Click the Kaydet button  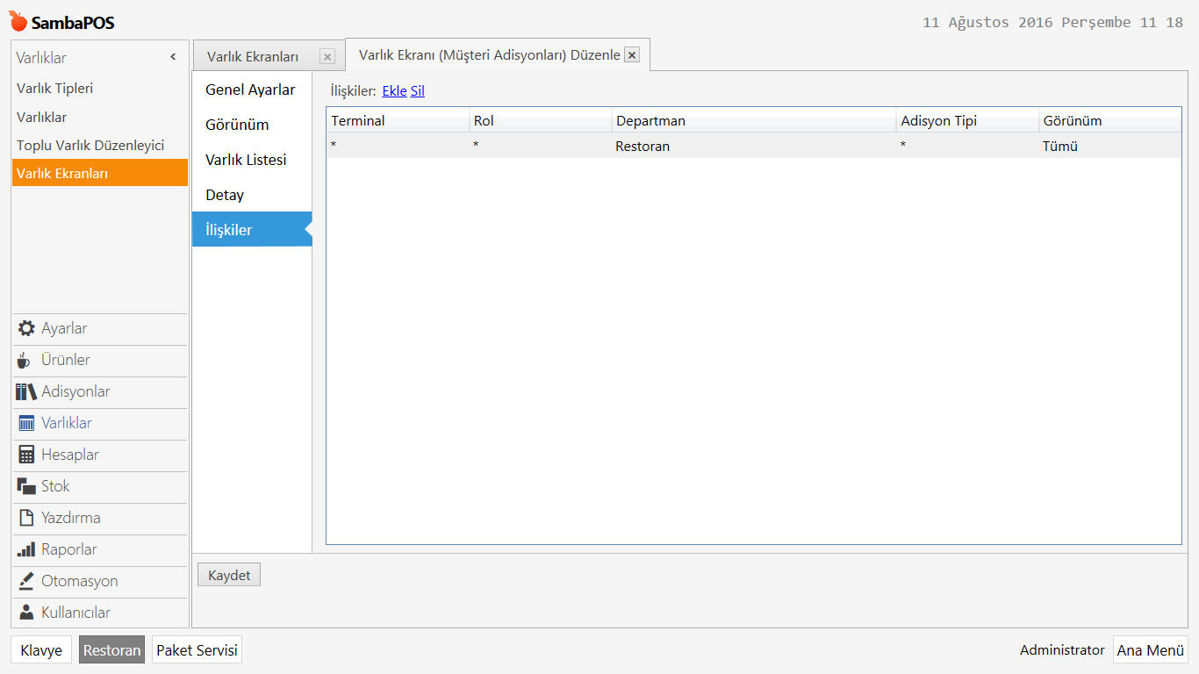tap(229, 576)
